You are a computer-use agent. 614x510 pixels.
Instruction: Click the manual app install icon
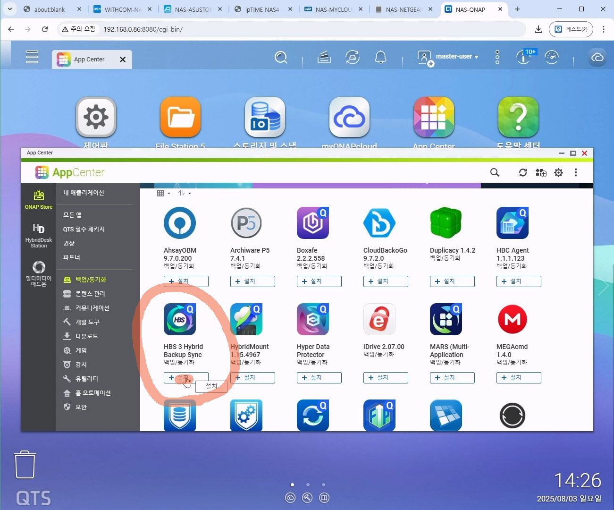(x=541, y=172)
